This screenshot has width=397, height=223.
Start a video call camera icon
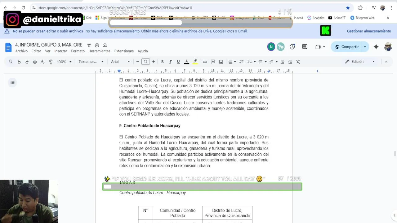[x=318, y=47]
